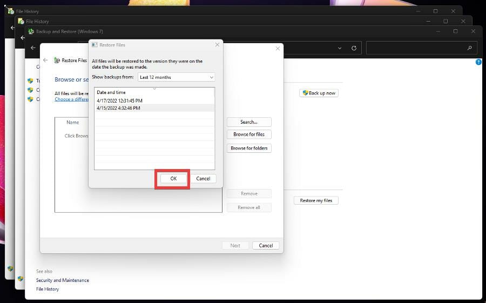Click the Name column header in file list
Screen dimensions: 486x303
click(x=72, y=123)
